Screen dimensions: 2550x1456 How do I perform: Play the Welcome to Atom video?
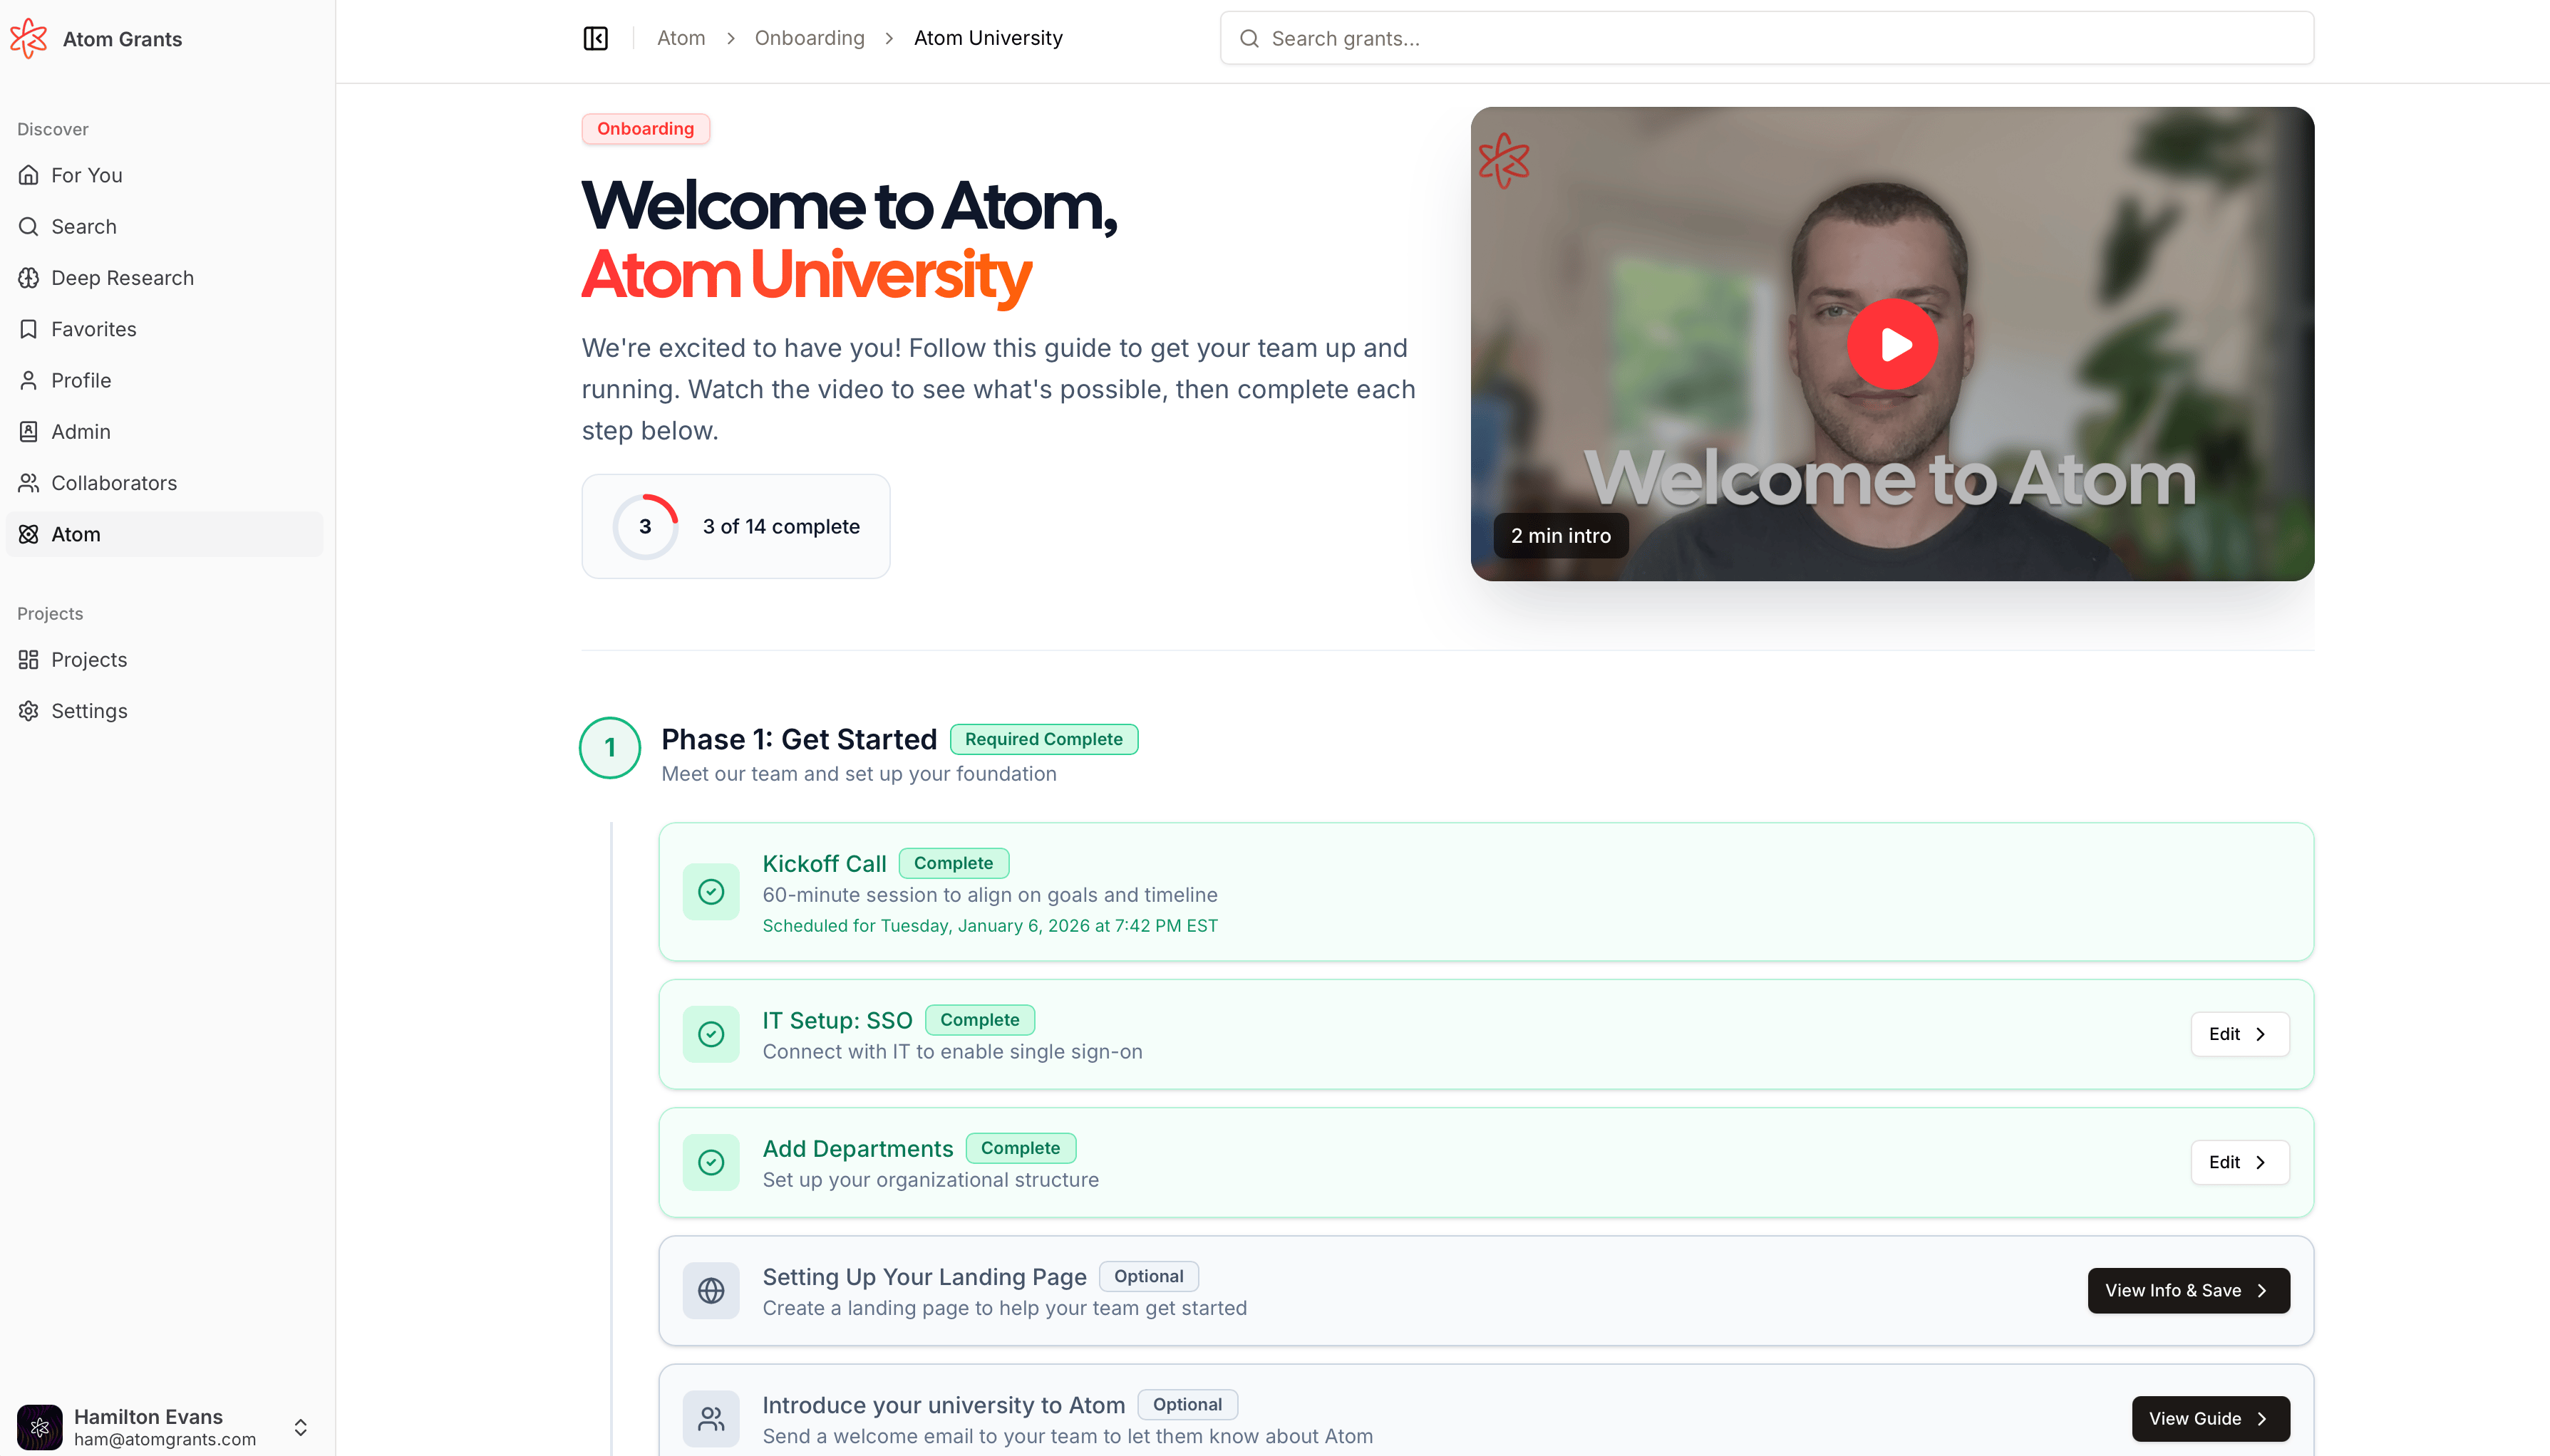tap(1891, 344)
